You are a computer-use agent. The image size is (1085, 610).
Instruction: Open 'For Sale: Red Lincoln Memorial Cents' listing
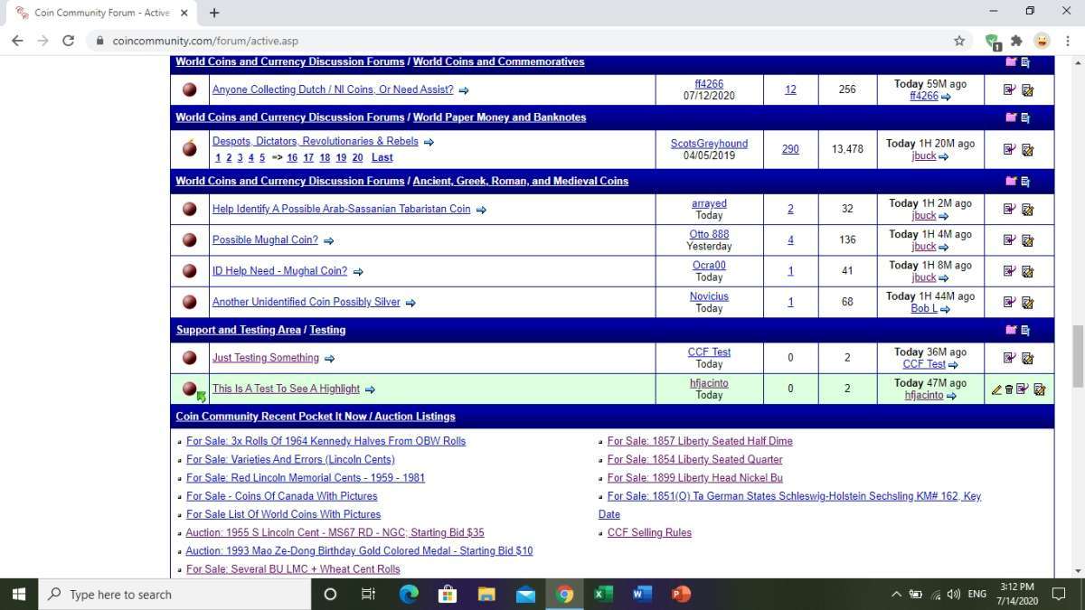click(306, 477)
